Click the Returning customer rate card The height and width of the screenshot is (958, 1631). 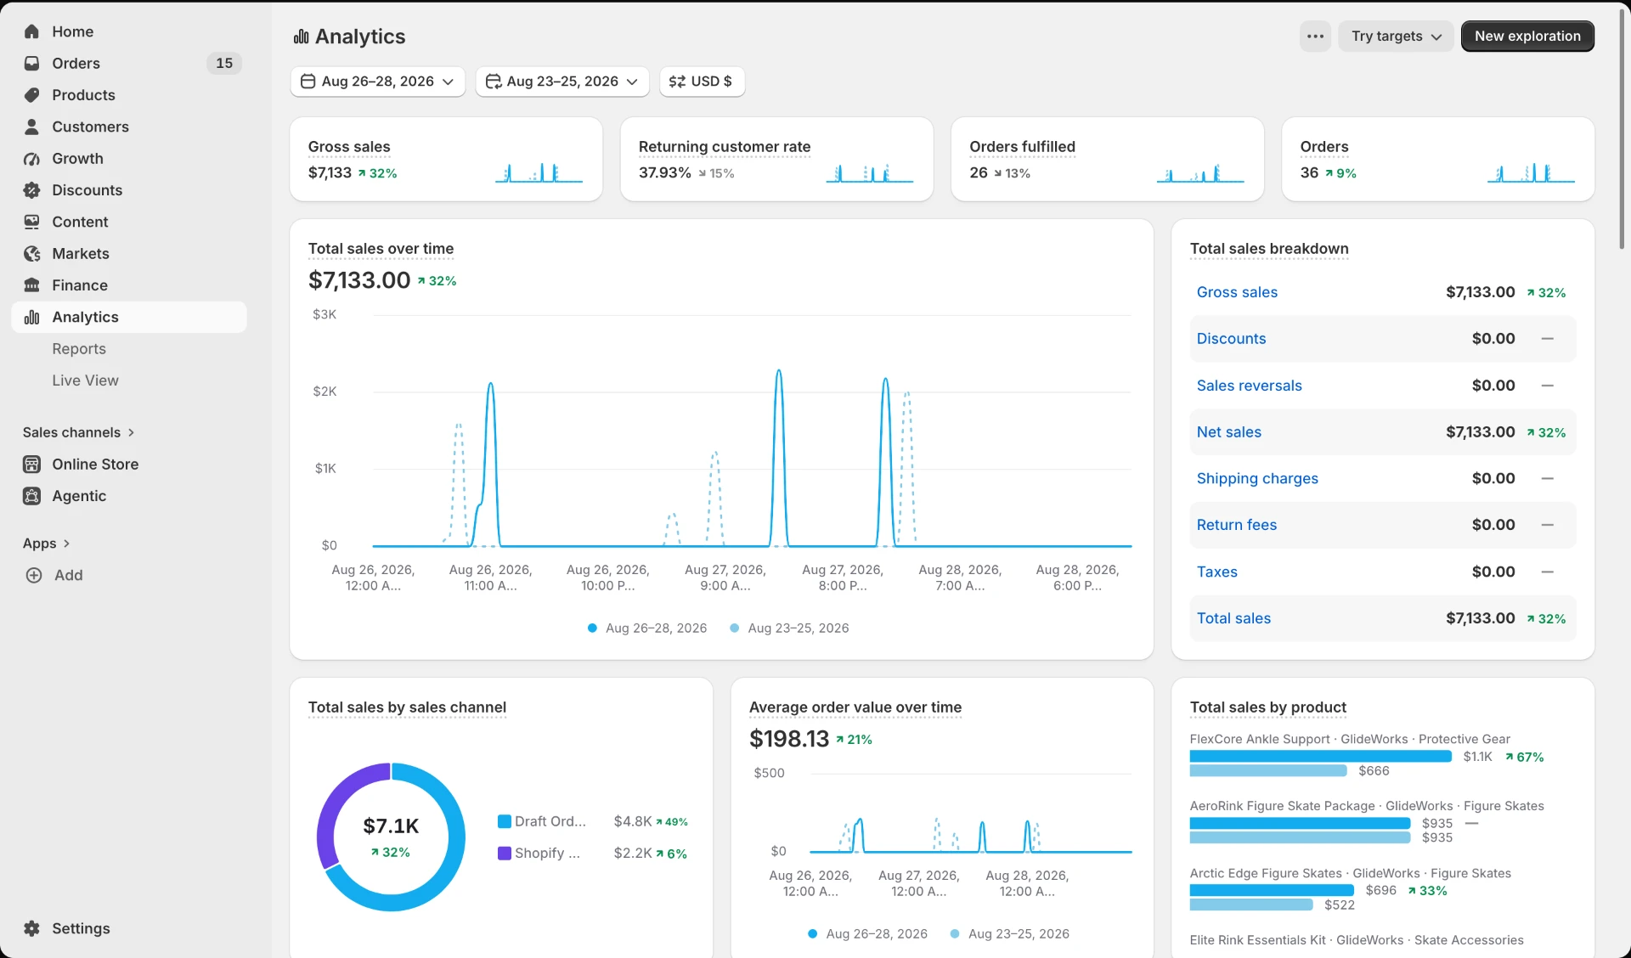coord(776,160)
